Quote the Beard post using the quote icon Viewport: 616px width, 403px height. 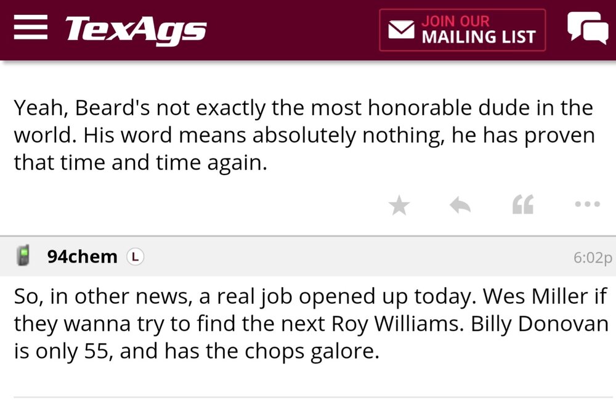coord(522,206)
